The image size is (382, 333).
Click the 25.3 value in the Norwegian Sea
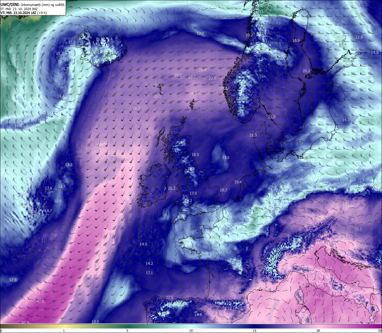pos(178,75)
